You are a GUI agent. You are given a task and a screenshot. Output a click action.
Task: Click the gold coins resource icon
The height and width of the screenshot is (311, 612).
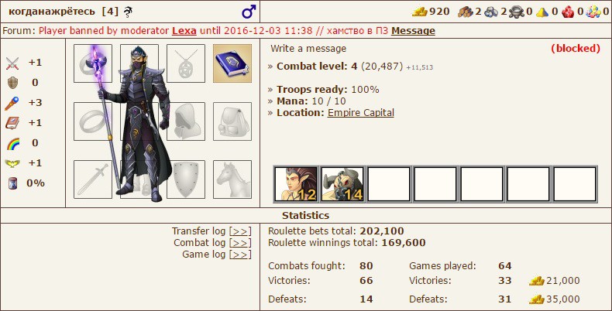coord(420,12)
